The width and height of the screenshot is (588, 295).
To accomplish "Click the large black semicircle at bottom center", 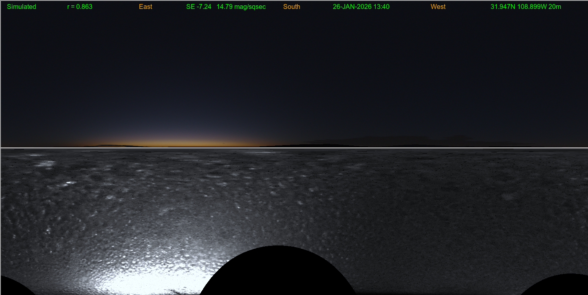I will 278,272.
